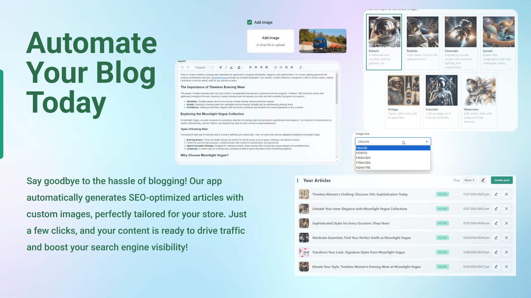Click the POSTED badge on Timeless Women's Clothing
531x298 pixels.
pyautogui.click(x=442, y=194)
